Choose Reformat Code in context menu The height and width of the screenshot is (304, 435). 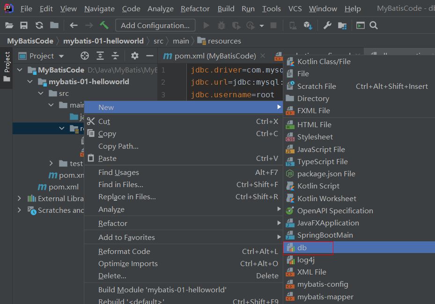(184, 251)
